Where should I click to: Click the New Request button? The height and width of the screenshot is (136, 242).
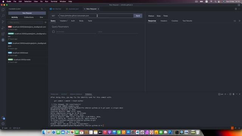click(27, 13)
